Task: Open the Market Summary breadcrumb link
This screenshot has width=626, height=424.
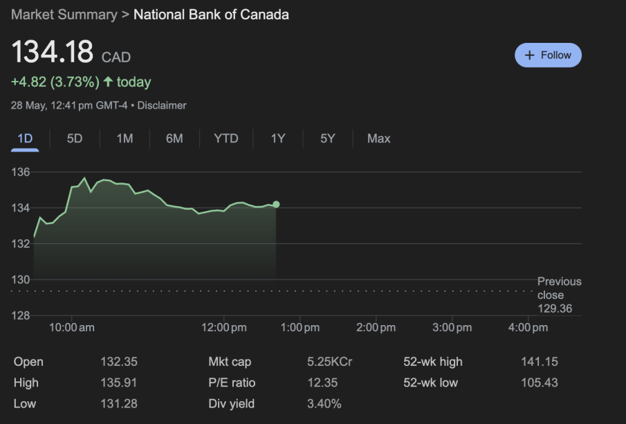Action: (x=64, y=15)
